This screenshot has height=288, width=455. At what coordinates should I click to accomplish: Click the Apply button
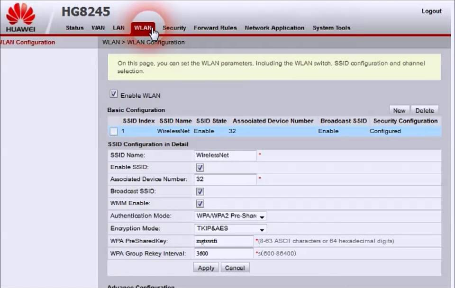[206, 268]
